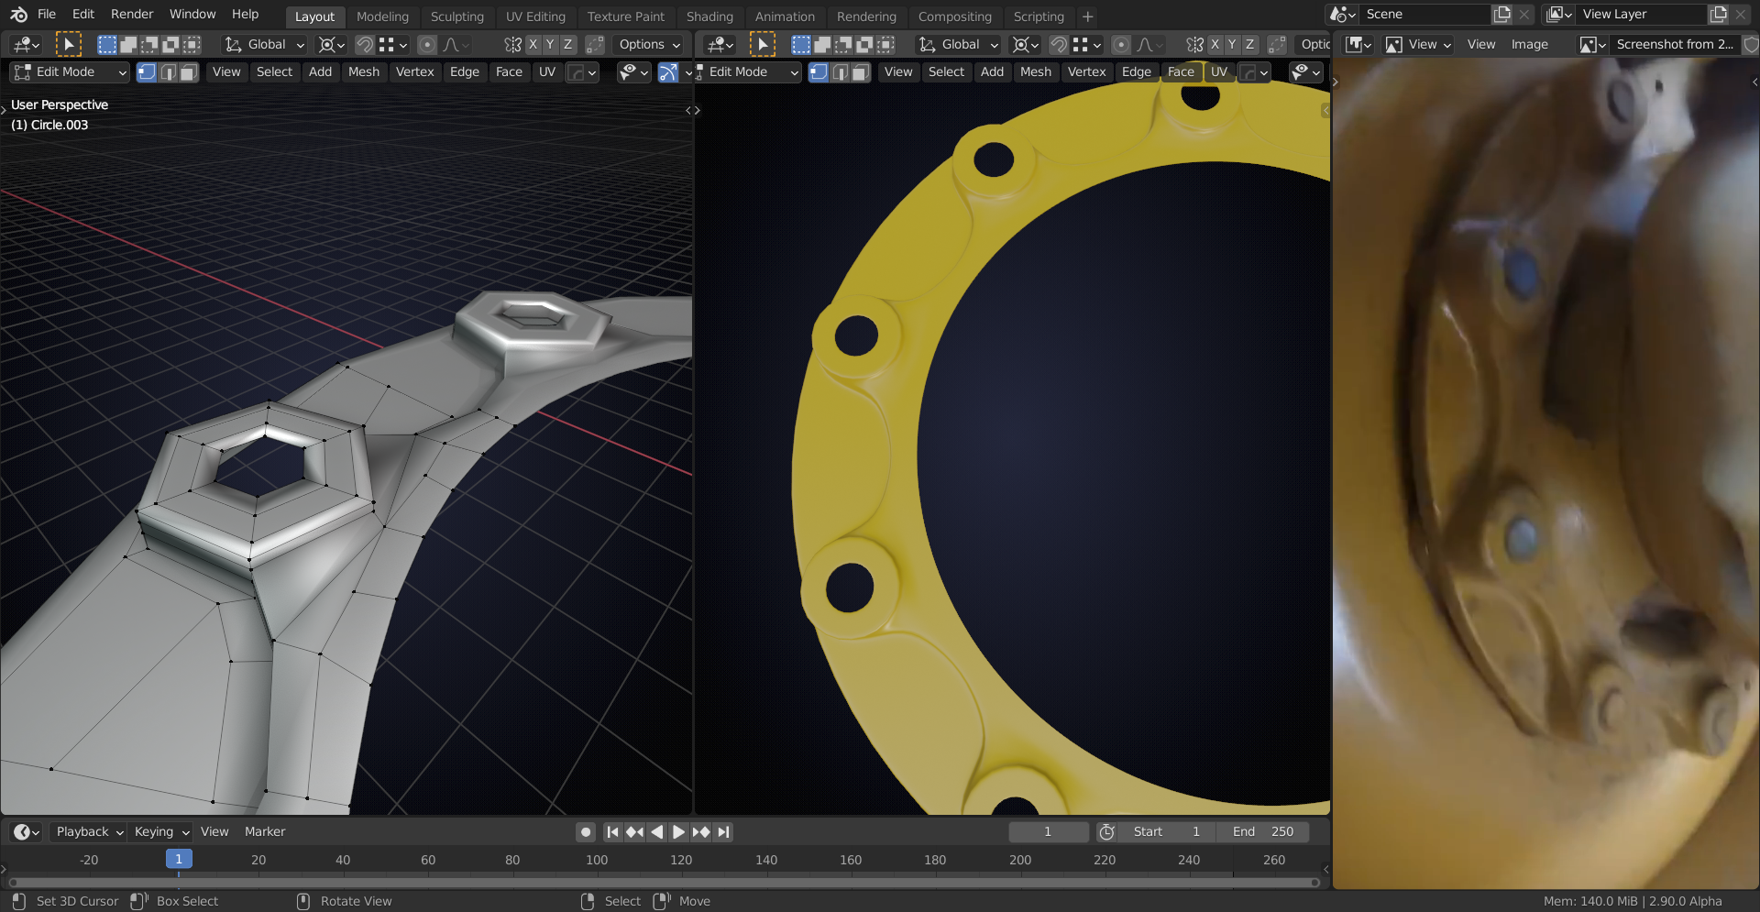Screen dimensions: 1760x912
Task: Open the Edit Mode dropdown in left viewport
Action: coord(70,72)
